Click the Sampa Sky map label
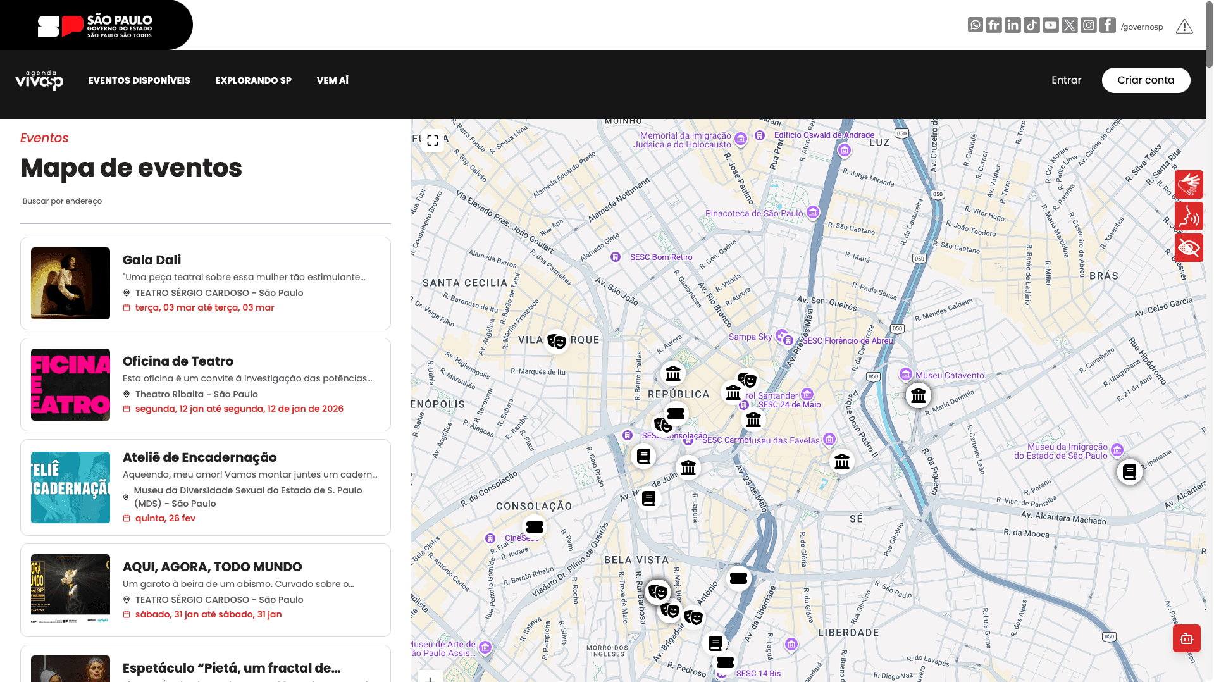 (x=750, y=337)
